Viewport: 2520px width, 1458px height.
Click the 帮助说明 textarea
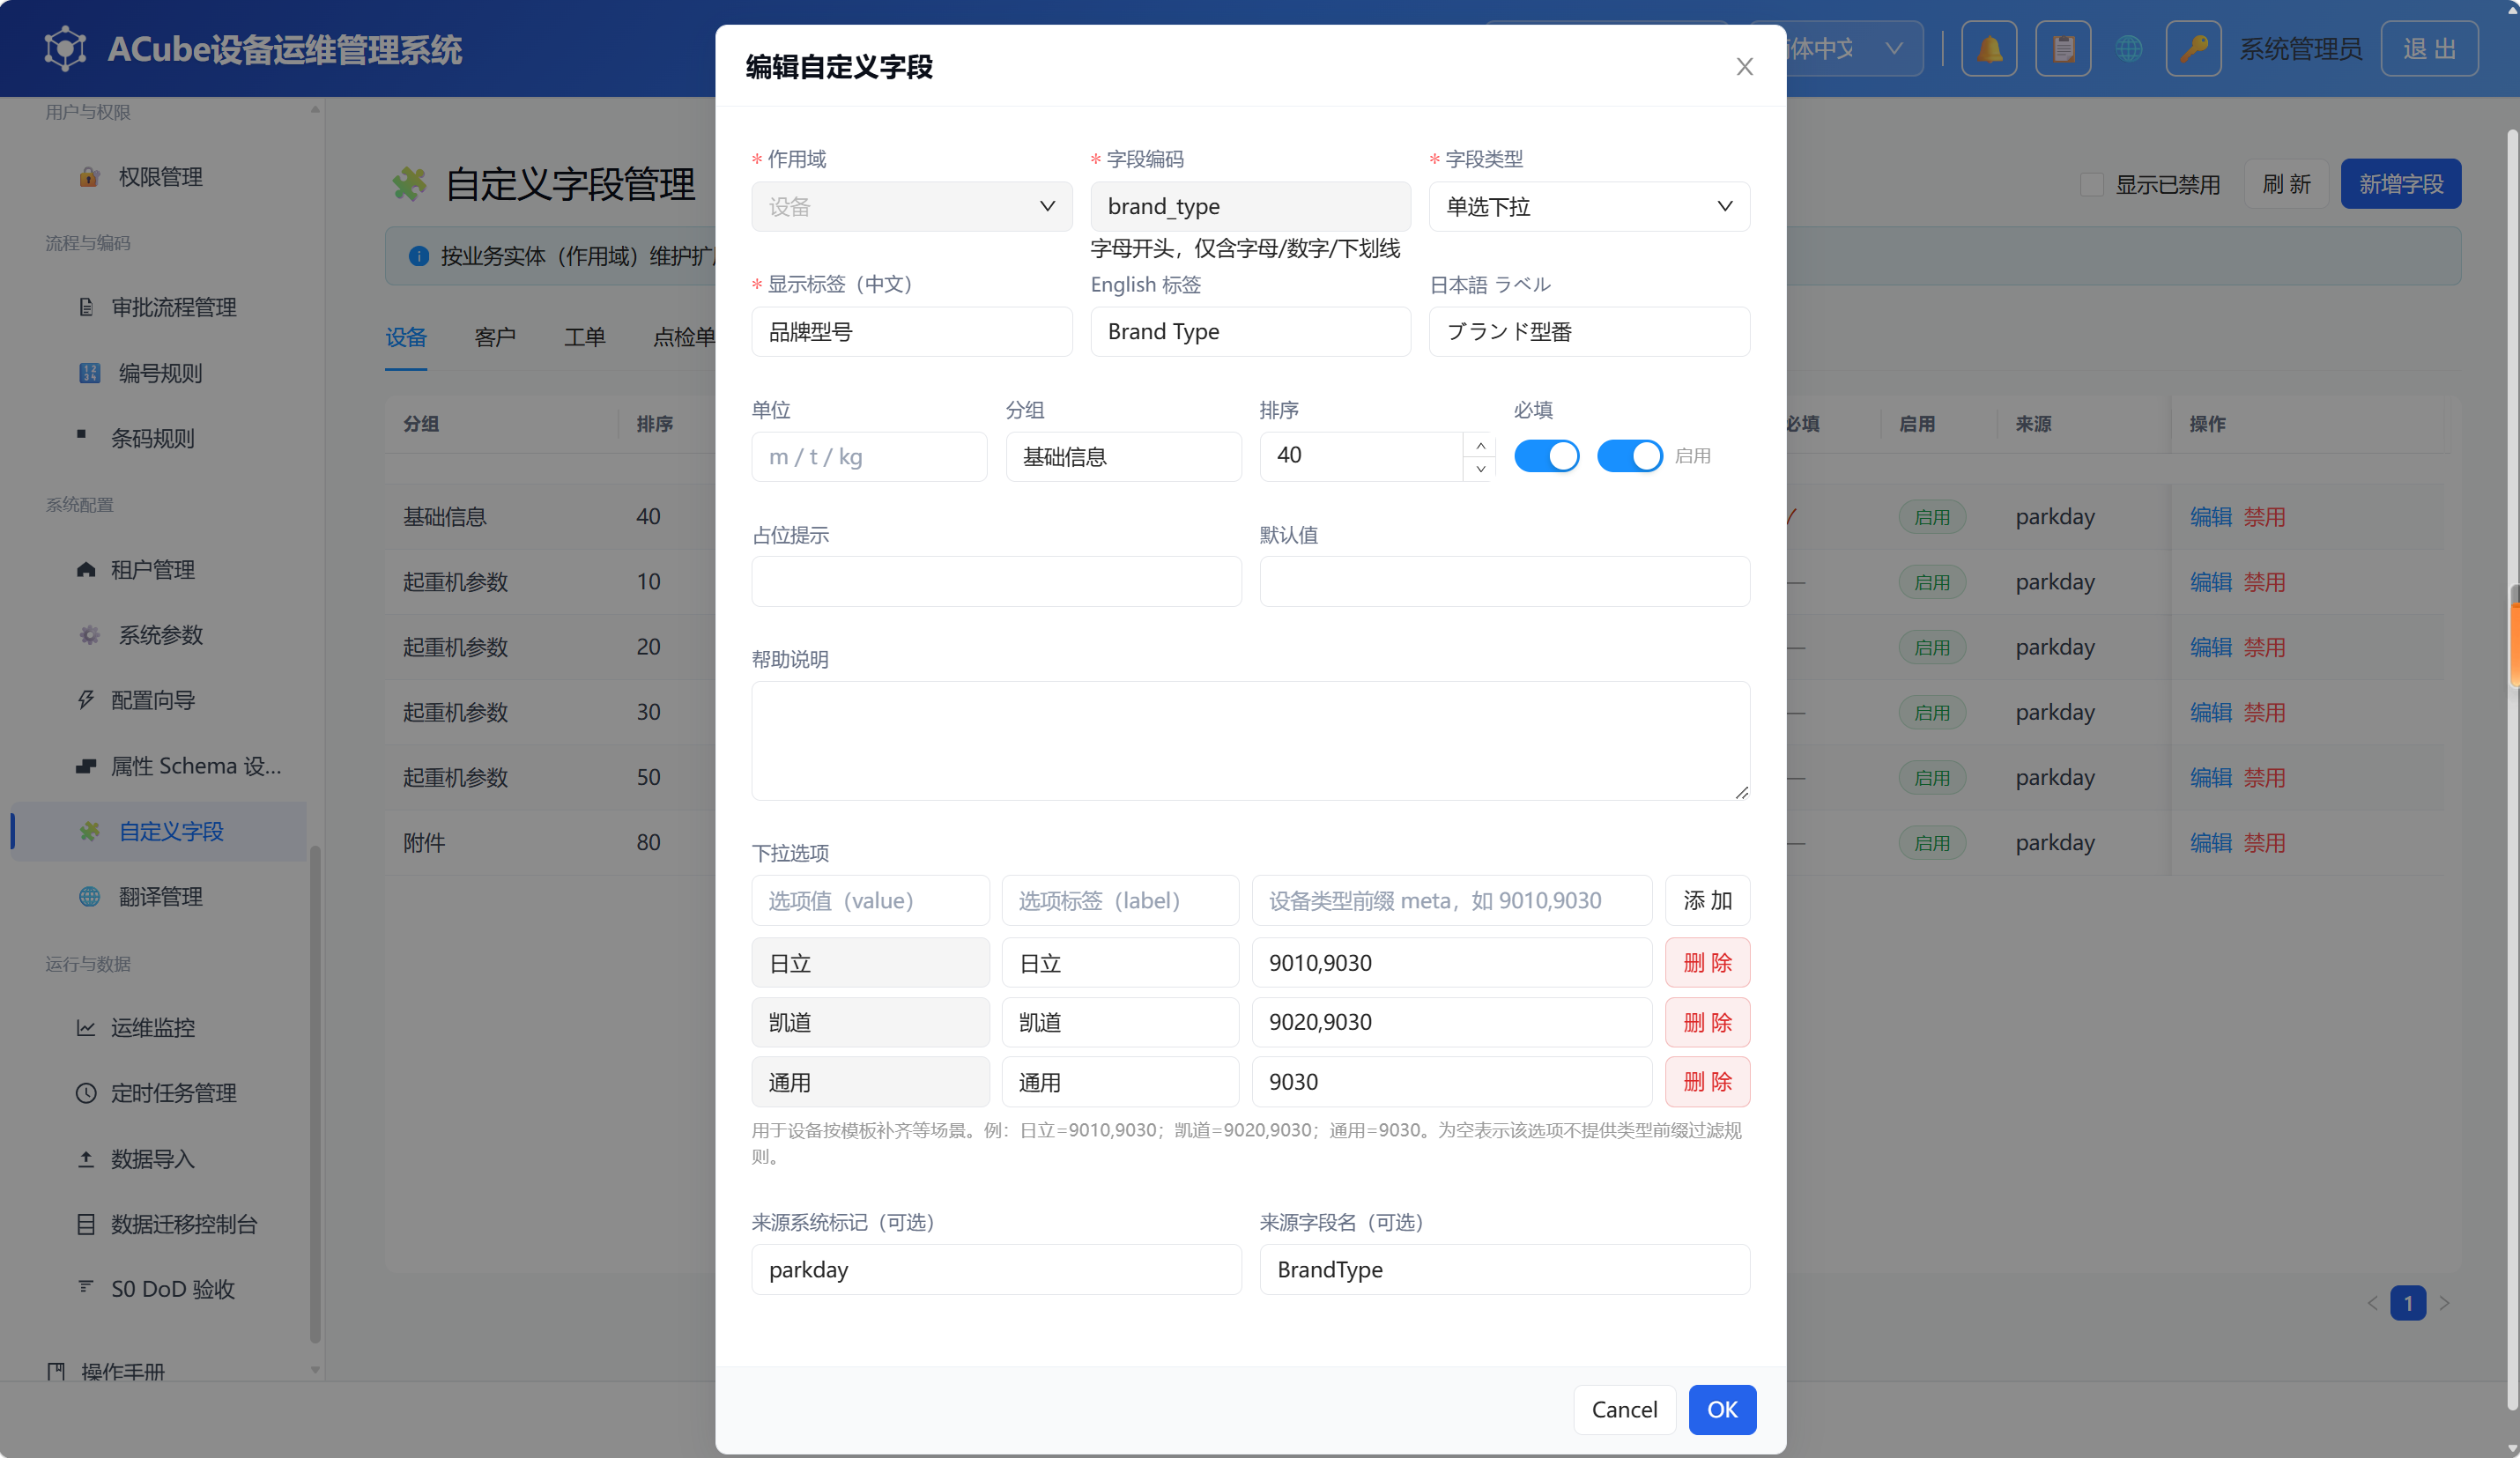click(x=1250, y=740)
